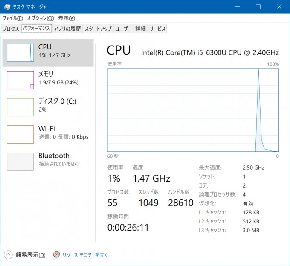Switch to the プロセス tab

pos(11,29)
